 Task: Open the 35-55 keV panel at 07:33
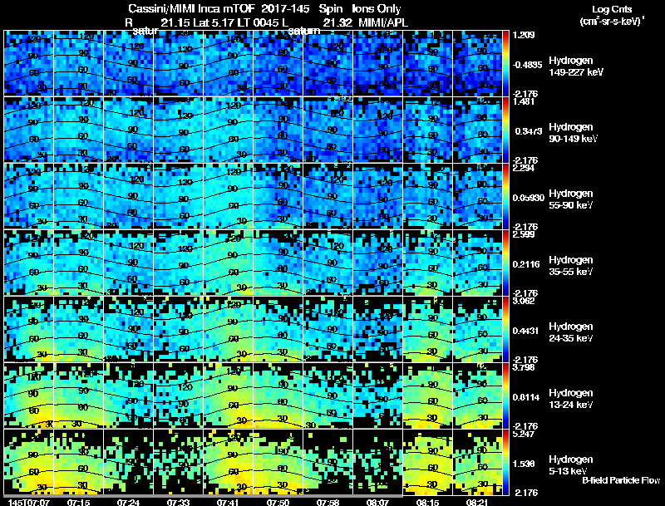[178, 263]
